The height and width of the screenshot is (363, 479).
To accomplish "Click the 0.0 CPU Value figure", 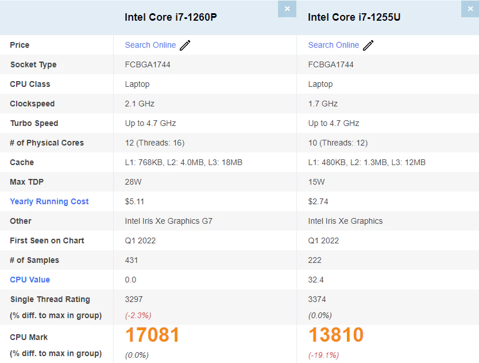I will click(x=130, y=280).
